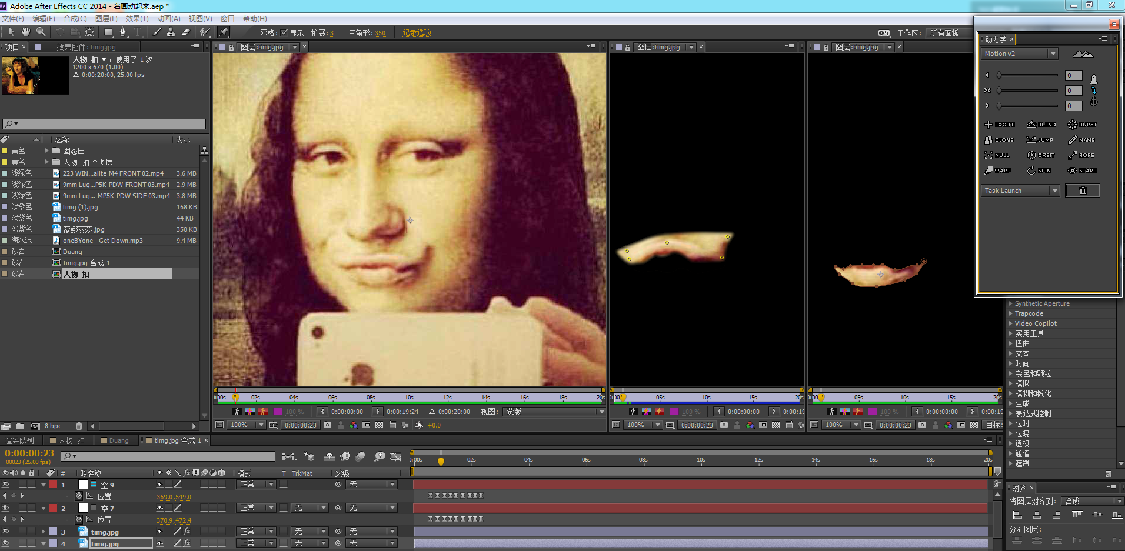Click the first Motion panel slider handle
The height and width of the screenshot is (551, 1125).
pos(998,75)
